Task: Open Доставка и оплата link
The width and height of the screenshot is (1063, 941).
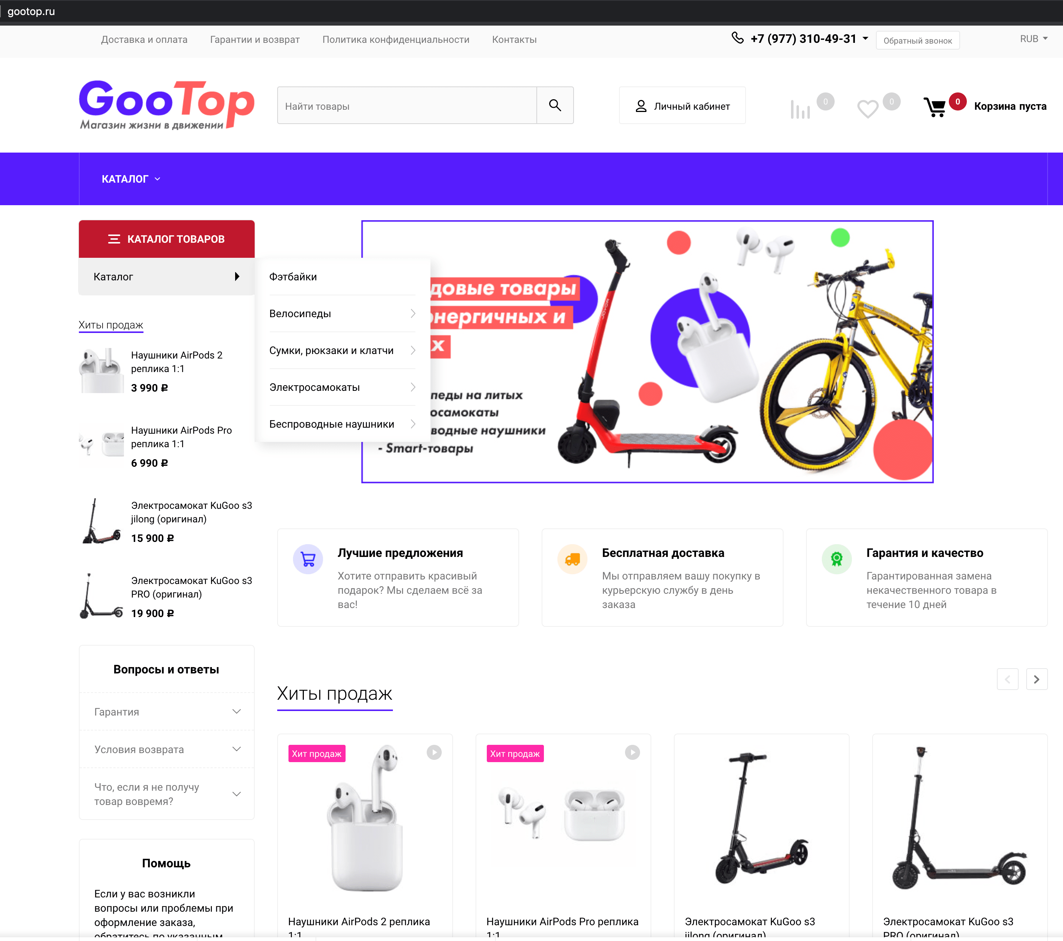Action: (x=144, y=39)
